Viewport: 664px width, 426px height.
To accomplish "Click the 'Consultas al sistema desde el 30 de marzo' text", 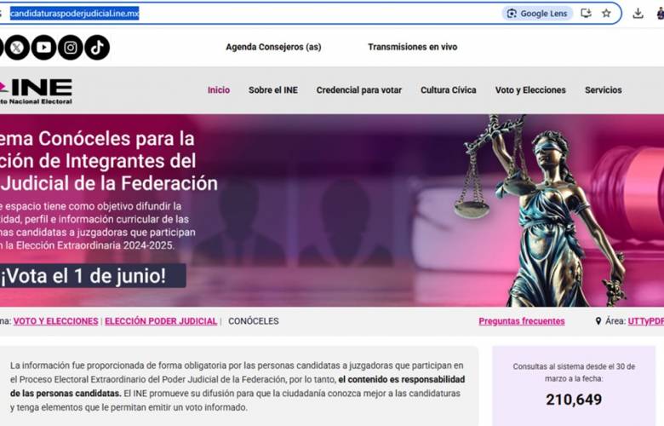I will click(x=574, y=372).
